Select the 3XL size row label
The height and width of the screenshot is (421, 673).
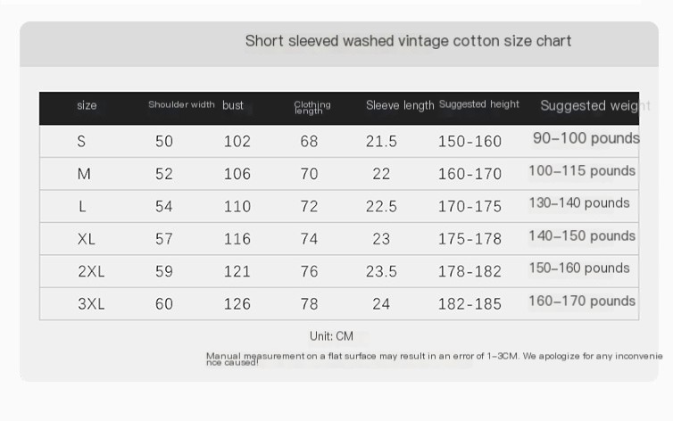(x=91, y=304)
